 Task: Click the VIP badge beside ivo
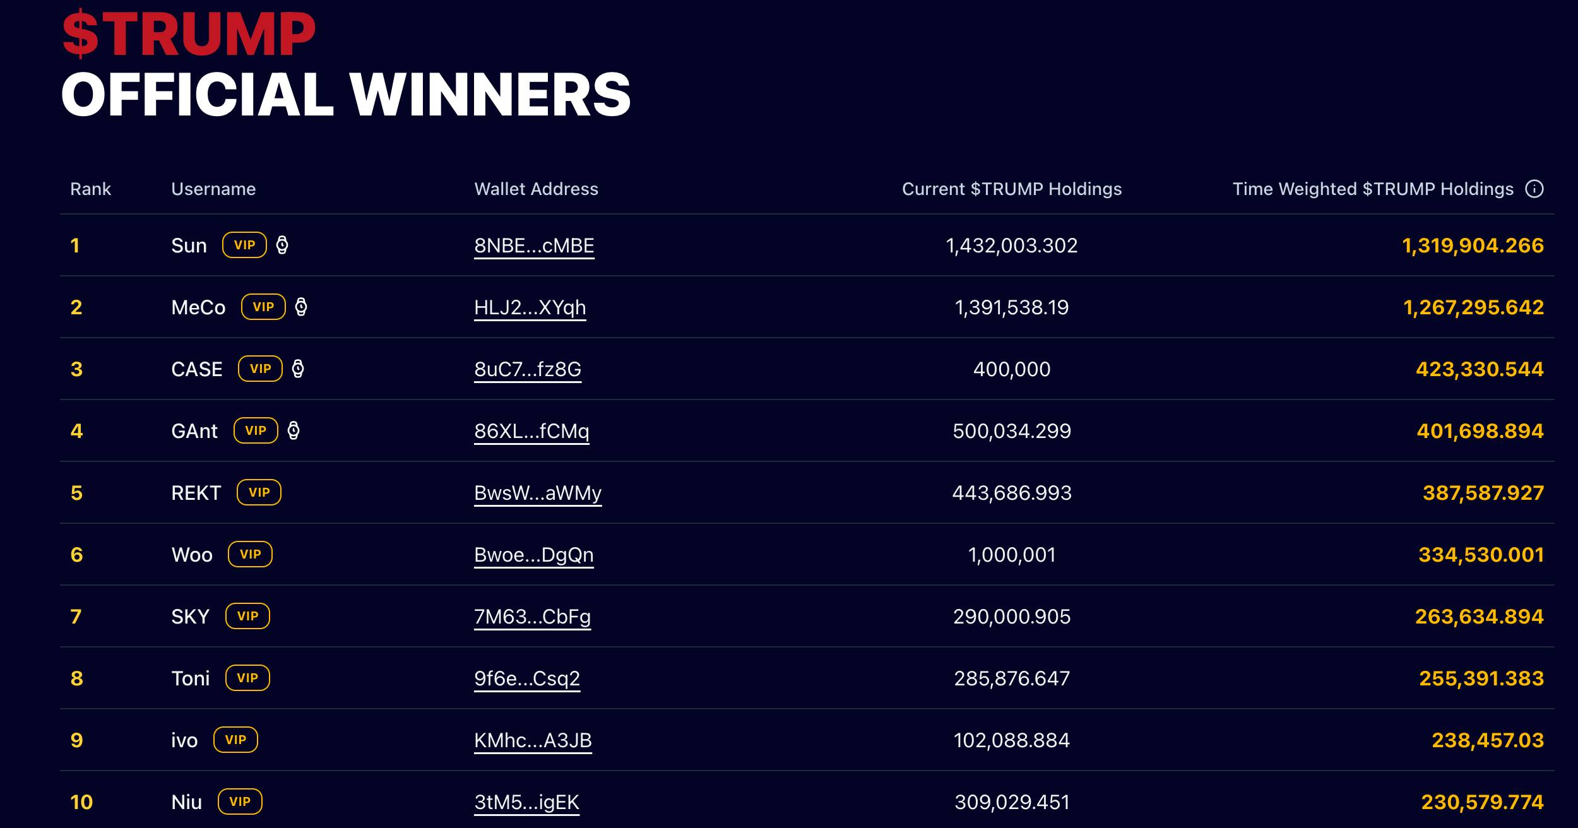tap(235, 740)
